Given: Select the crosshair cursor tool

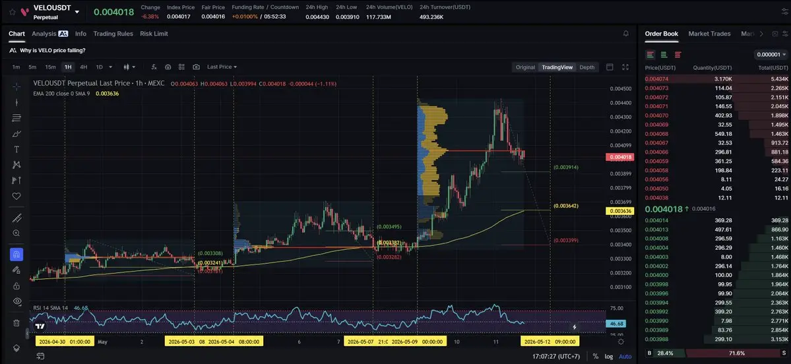Looking at the screenshot, I should point(16,87).
